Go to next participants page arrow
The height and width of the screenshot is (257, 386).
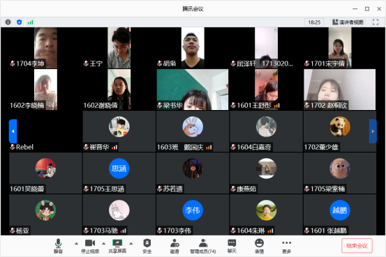pyautogui.click(x=373, y=131)
